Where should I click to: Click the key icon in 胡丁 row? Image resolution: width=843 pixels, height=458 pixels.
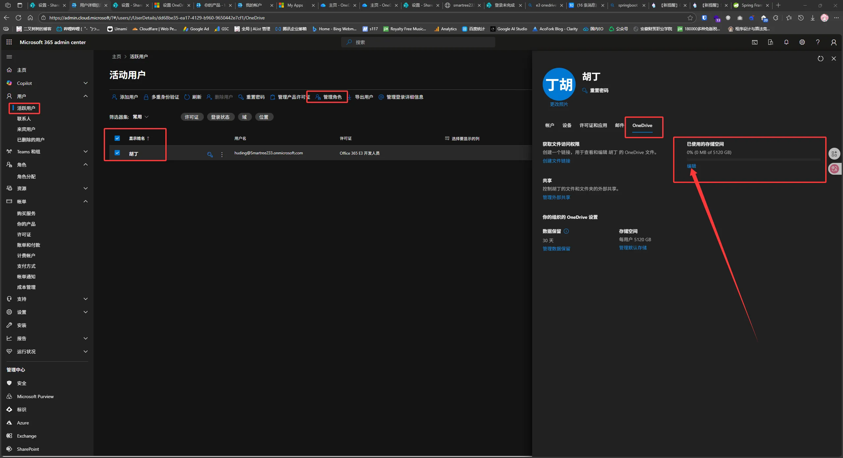pyautogui.click(x=210, y=154)
